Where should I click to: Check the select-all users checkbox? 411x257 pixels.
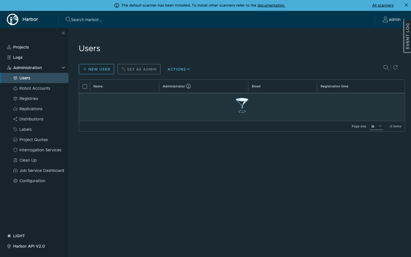click(85, 86)
